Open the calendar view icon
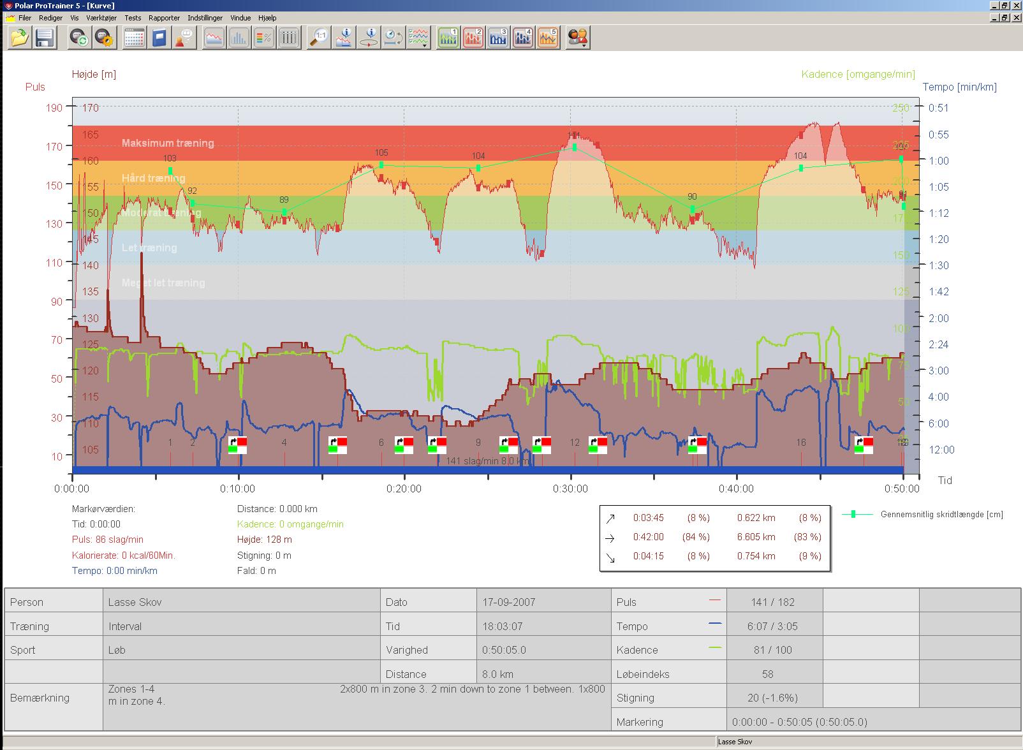The width and height of the screenshot is (1023, 750). [135, 38]
